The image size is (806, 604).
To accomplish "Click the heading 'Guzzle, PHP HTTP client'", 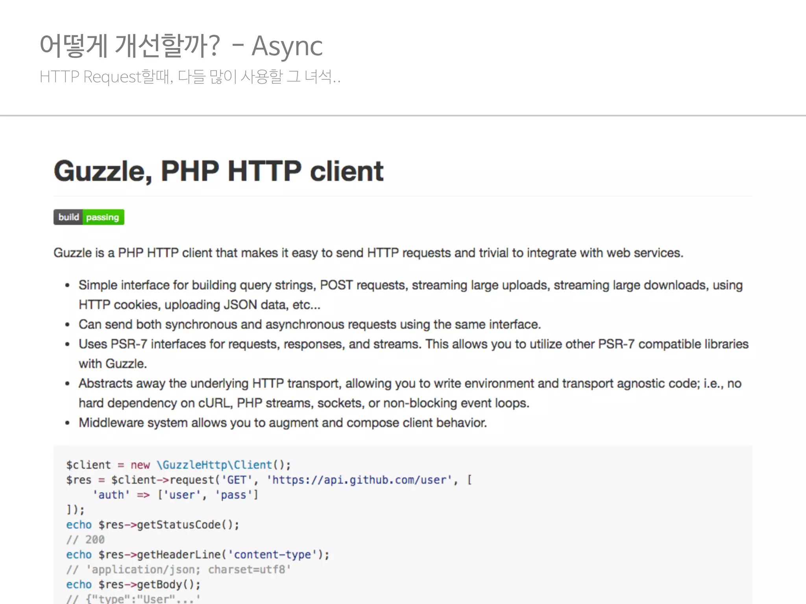I will (x=218, y=171).
